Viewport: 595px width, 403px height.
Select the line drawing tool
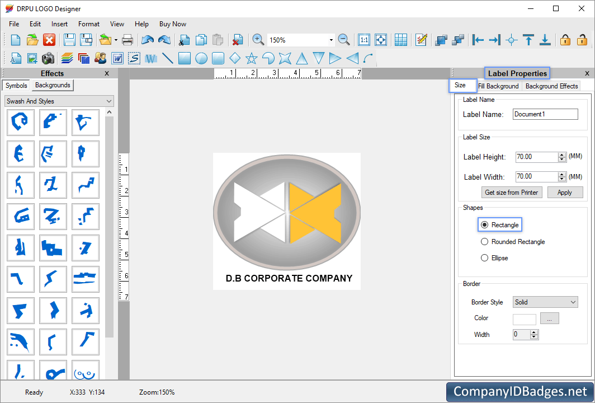coord(167,58)
